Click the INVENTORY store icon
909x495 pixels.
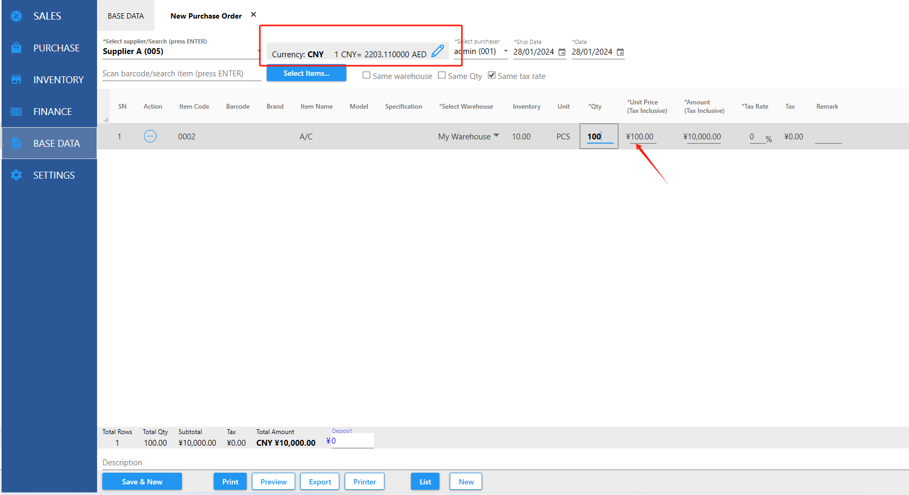pos(16,79)
